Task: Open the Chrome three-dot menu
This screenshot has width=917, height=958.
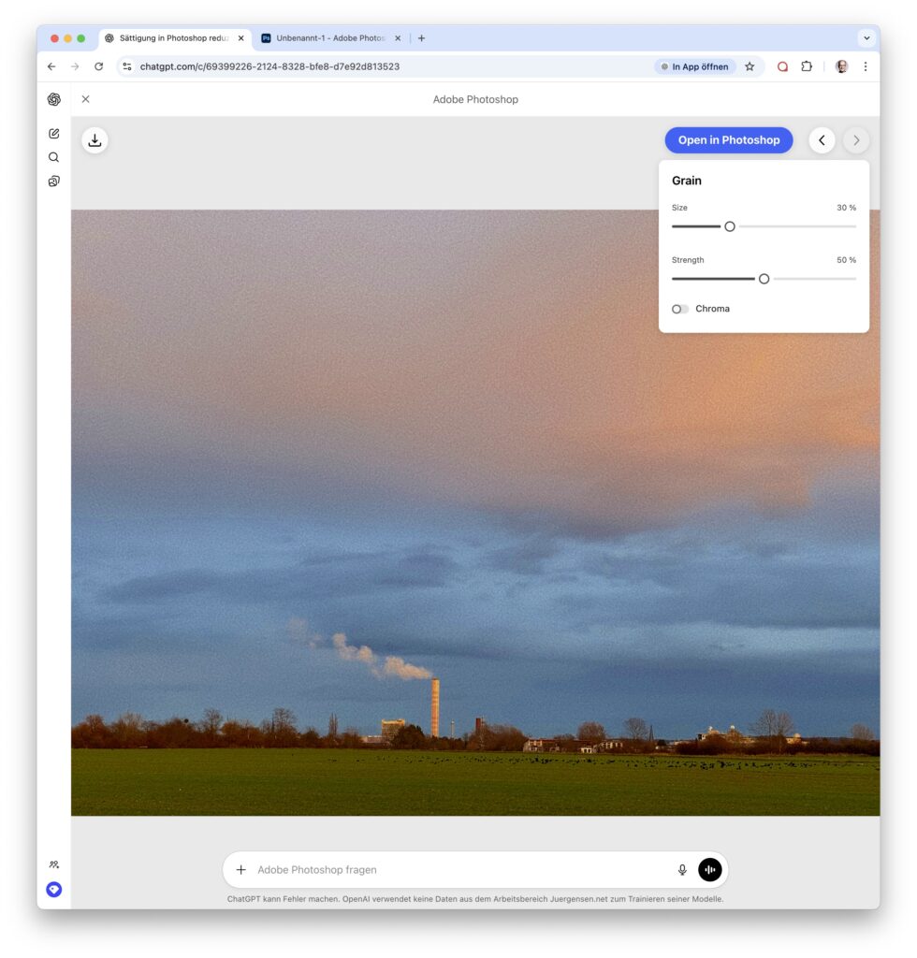Action: coord(865,66)
